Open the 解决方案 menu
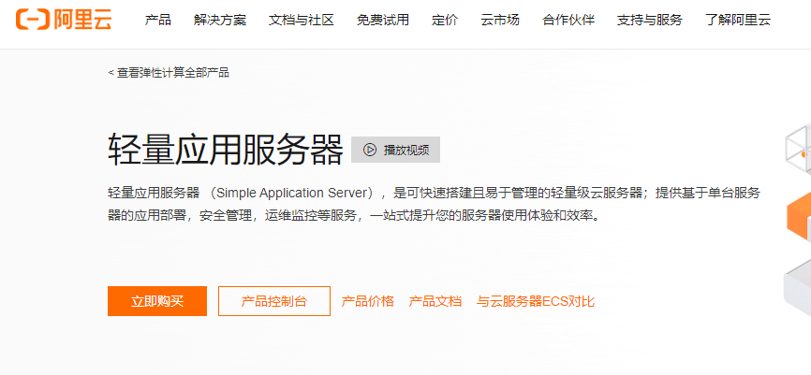This screenshot has width=811, height=375. pyautogui.click(x=220, y=21)
